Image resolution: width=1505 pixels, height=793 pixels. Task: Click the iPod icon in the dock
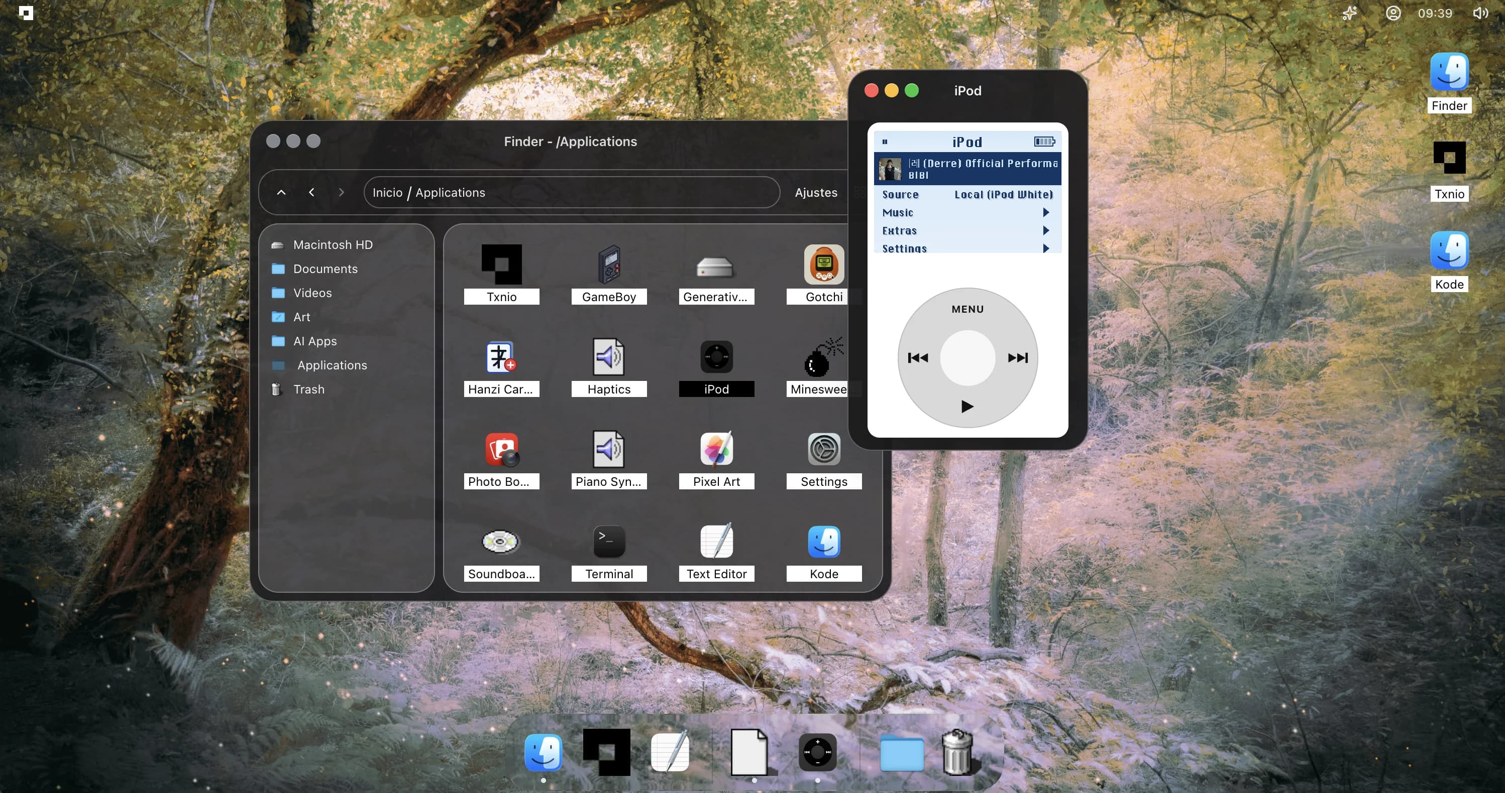(817, 752)
